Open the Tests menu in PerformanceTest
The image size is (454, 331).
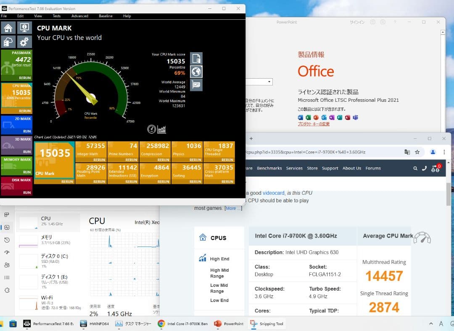pos(57,16)
